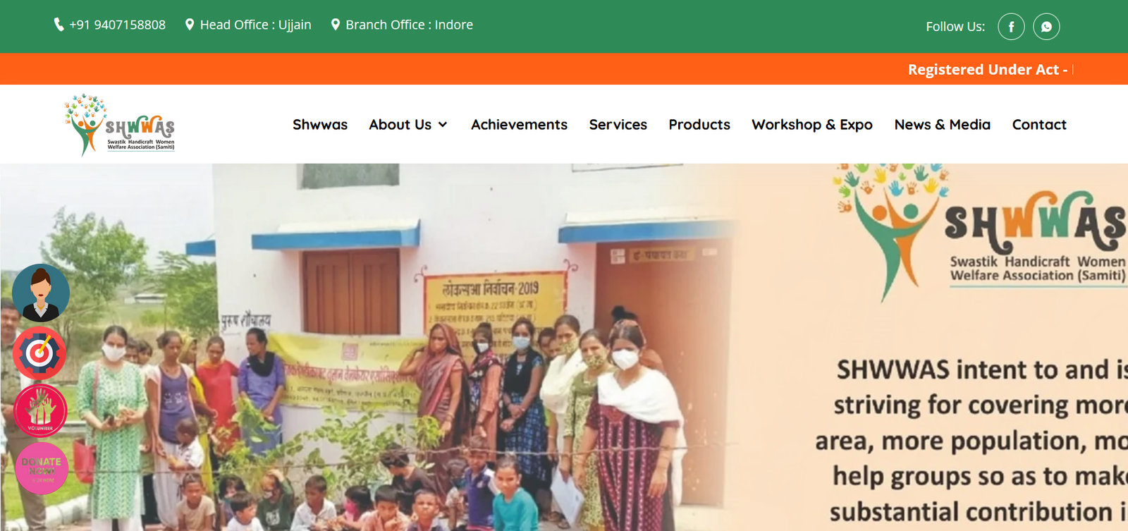Open Workshop & Expo page

[x=812, y=125]
